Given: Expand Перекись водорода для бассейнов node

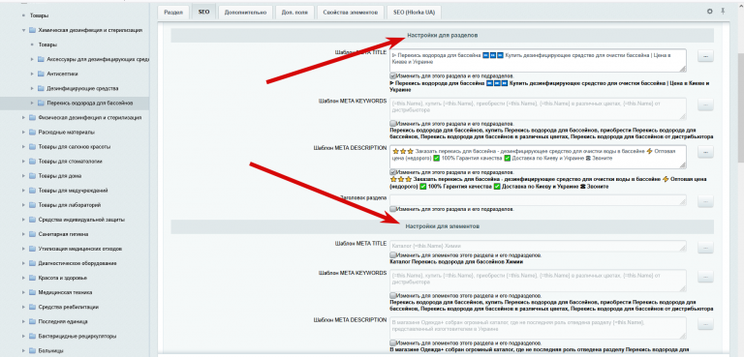Looking at the screenshot, I should click(32, 103).
